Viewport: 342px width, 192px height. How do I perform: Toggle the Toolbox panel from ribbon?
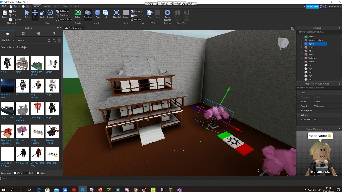(x=88, y=14)
